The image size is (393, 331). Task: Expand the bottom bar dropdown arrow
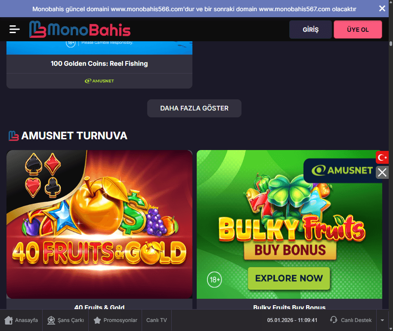pos(382,320)
